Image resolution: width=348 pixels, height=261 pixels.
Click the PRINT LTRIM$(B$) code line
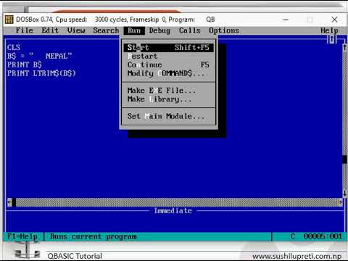point(41,73)
